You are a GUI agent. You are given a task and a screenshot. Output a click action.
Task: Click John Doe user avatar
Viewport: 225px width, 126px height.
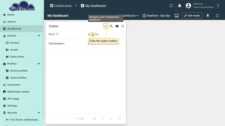[x=188, y=6]
